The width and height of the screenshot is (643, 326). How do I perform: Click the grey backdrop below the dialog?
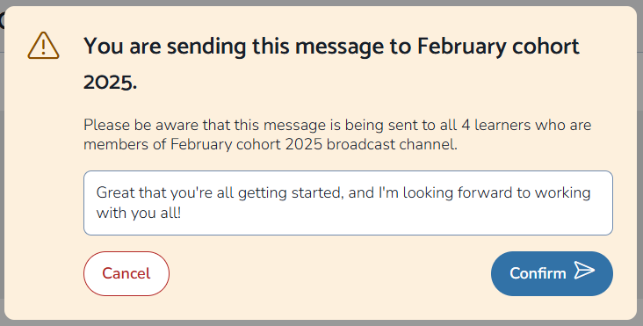tap(321, 323)
